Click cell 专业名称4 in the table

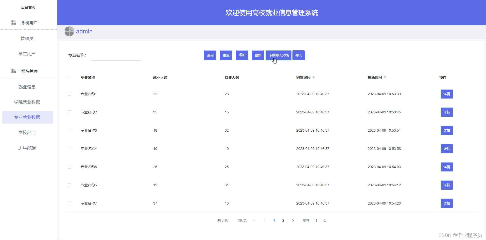click(89, 149)
